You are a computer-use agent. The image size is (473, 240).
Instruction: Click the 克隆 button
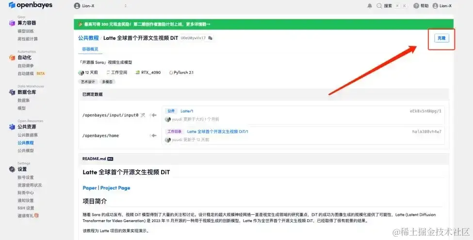(x=441, y=38)
